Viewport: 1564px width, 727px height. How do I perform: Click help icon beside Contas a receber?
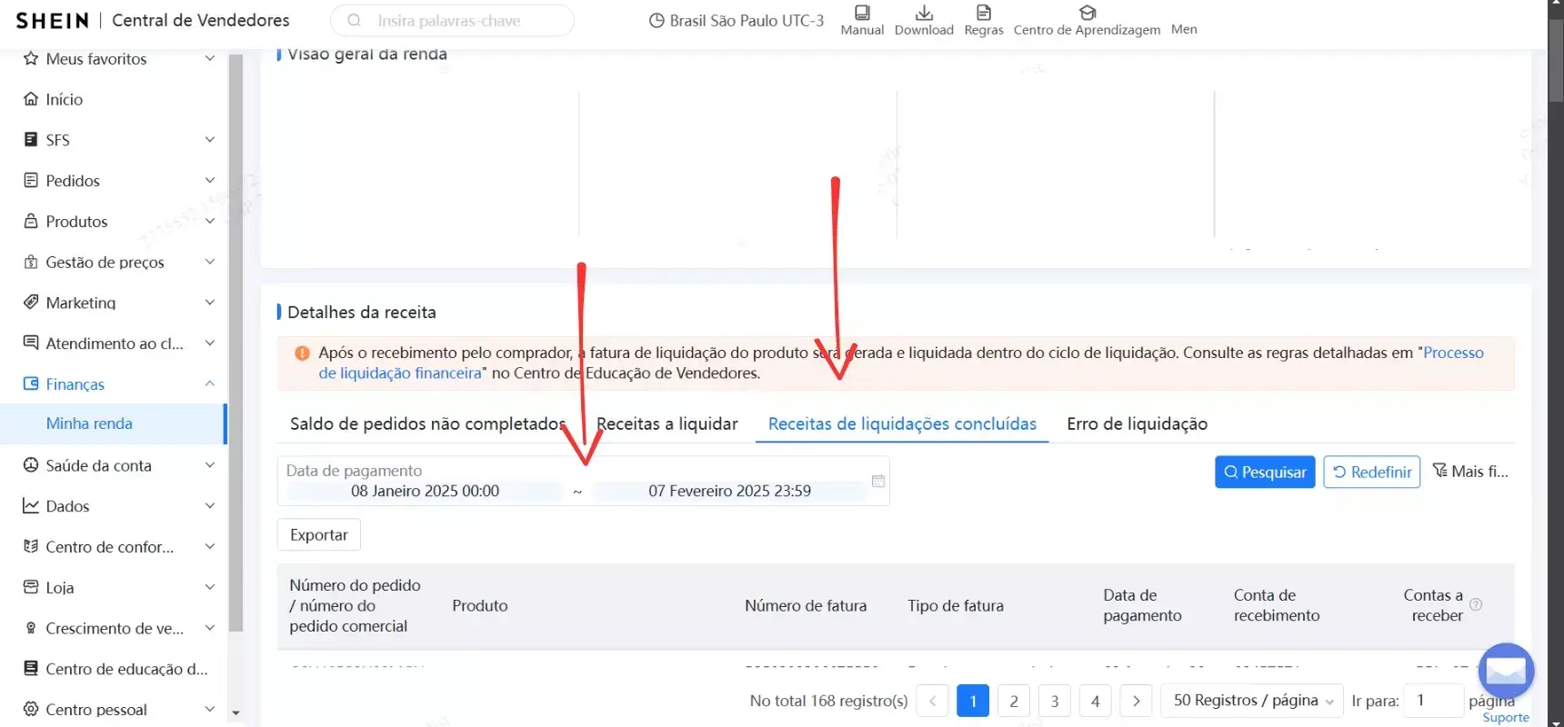coord(1476,605)
